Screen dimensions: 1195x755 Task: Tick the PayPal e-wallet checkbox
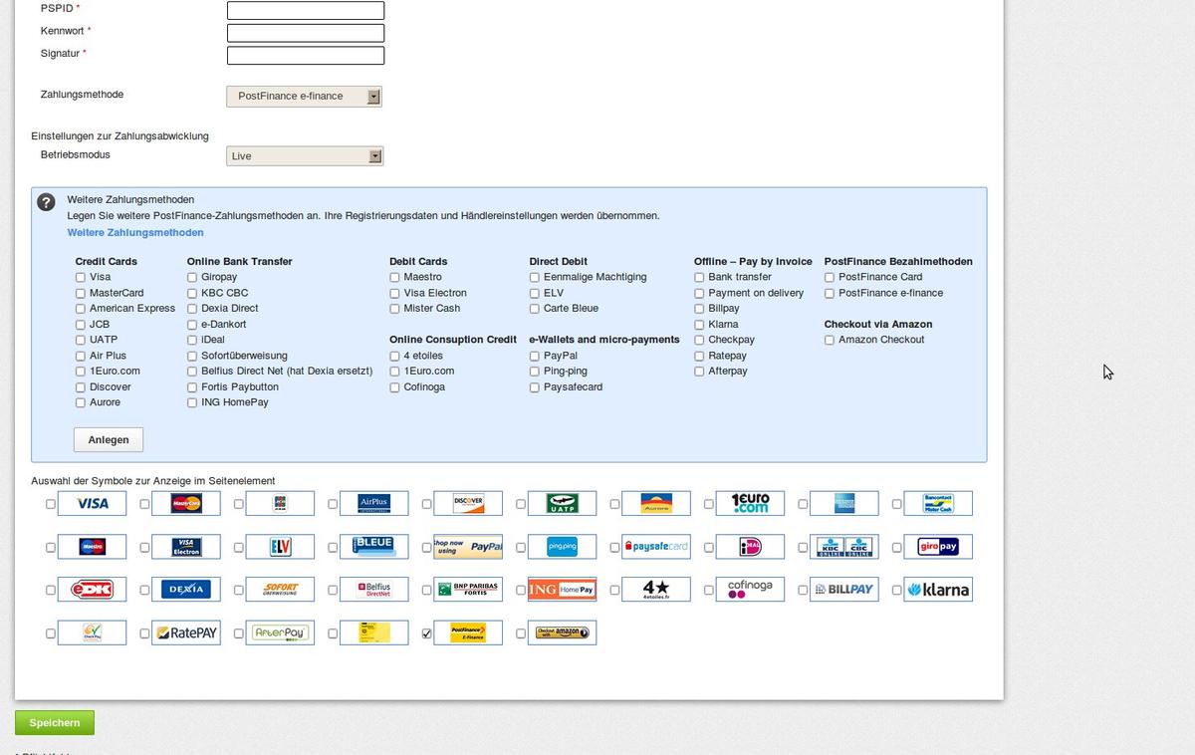point(535,356)
